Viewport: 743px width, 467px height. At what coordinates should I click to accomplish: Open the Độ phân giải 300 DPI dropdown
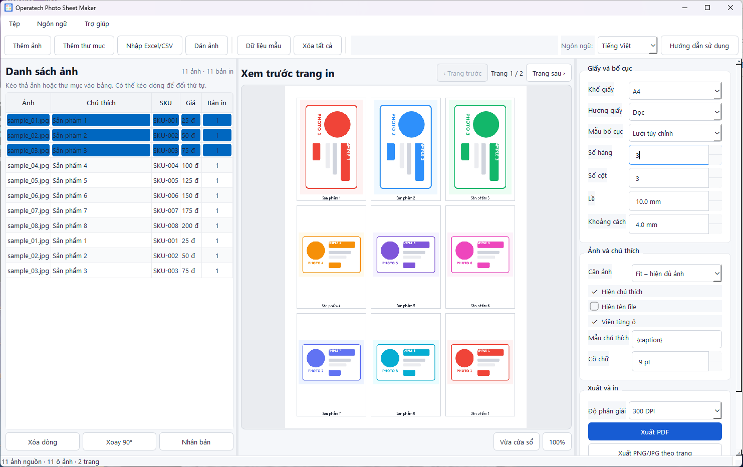point(675,411)
